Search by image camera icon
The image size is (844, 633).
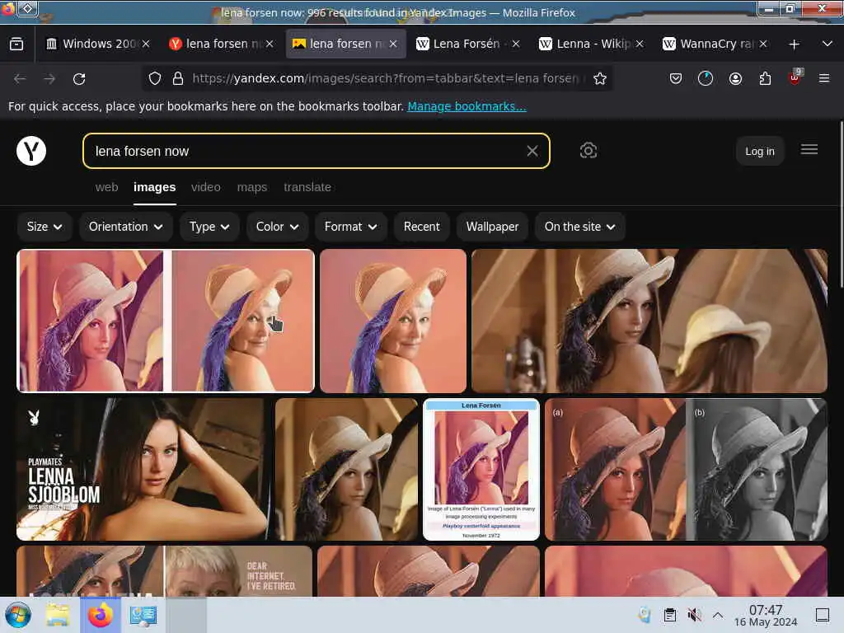pos(588,150)
